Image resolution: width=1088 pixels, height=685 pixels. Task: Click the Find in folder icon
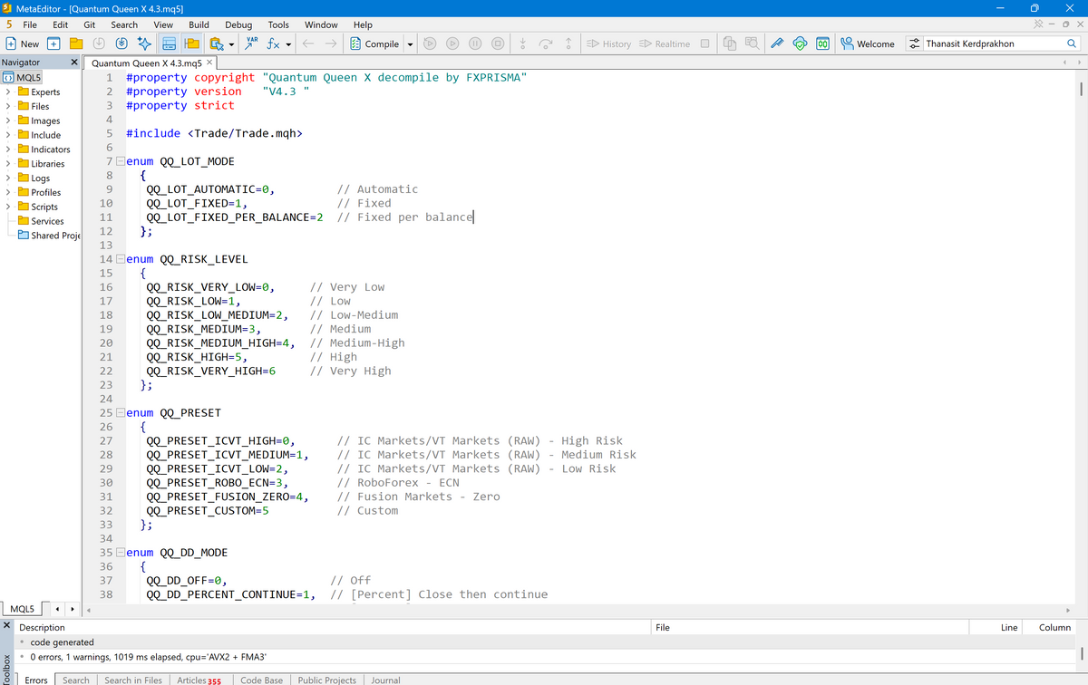(216, 43)
